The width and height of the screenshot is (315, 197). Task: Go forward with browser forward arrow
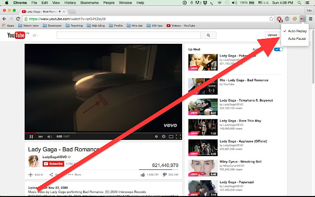point(11,19)
